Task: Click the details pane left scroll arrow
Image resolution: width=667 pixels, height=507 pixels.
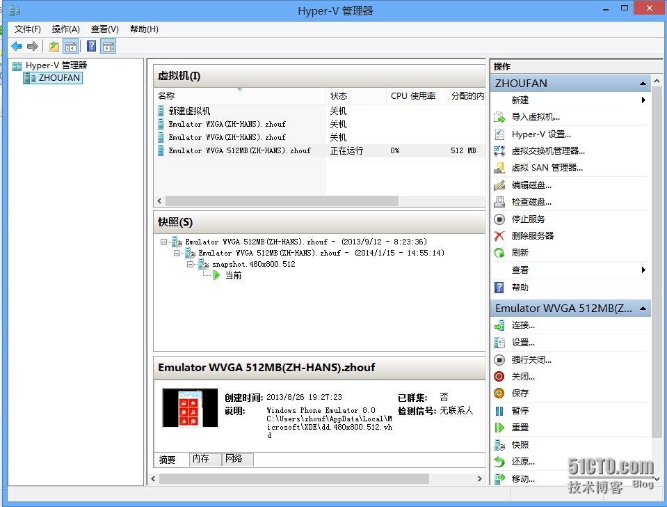Action: 154,479
